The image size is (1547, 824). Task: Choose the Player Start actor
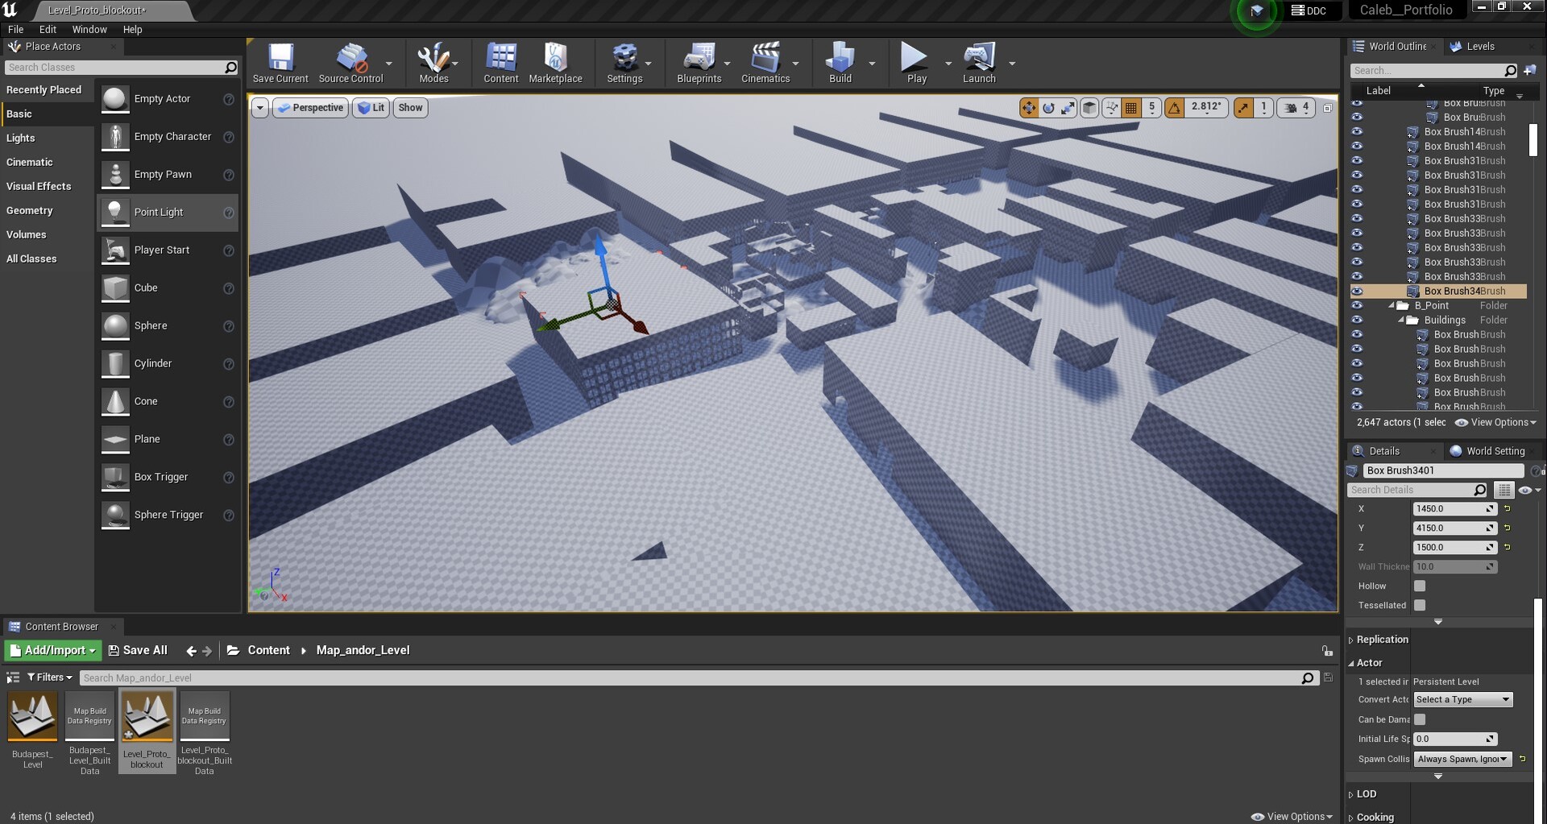pyautogui.click(x=162, y=250)
